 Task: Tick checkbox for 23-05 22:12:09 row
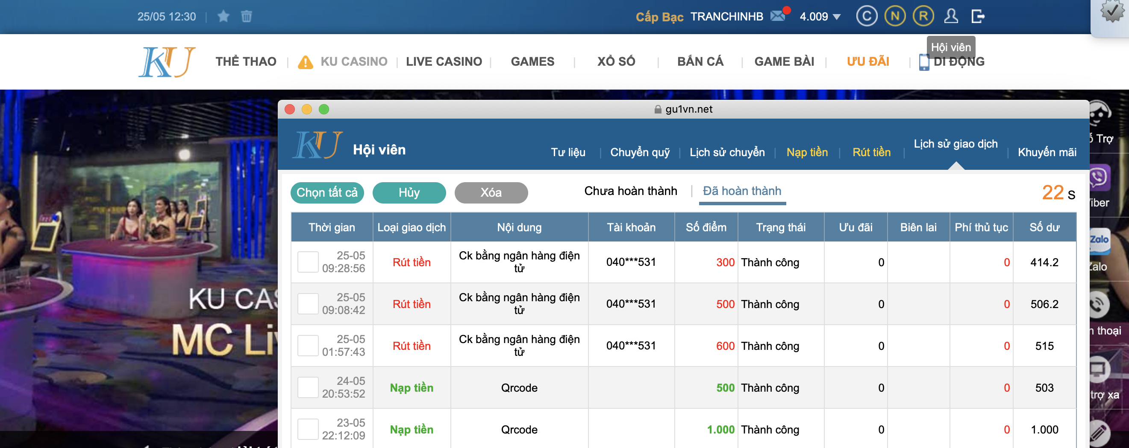click(308, 429)
